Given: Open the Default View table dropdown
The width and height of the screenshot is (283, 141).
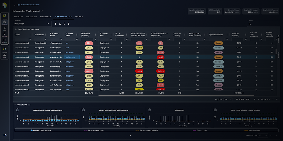Looking at the screenshot, I should (32, 23).
